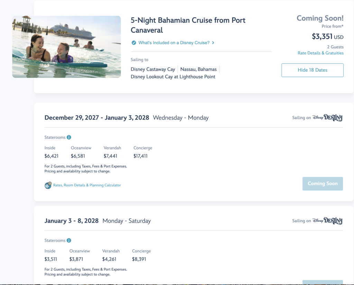The height and width of the screenshot is (285, 354).
Task: Select the $8,391 Concierge price for January sailing
Action: pos(139,259)
